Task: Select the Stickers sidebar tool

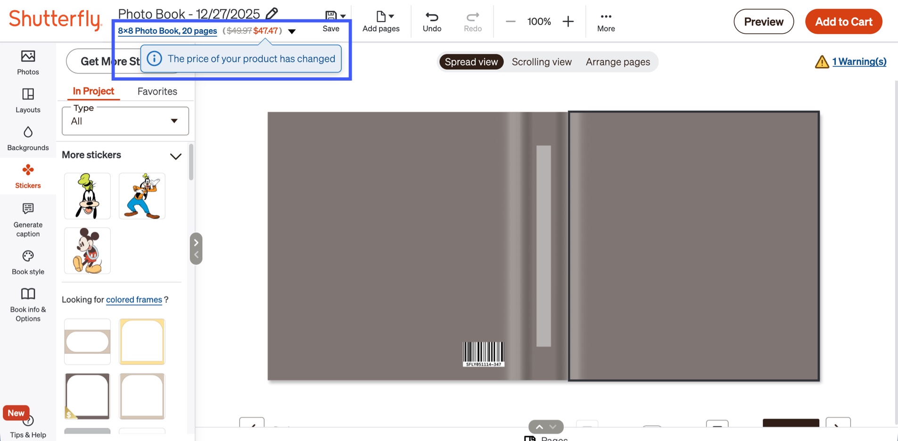Action: pyautogui.click(x=28, y=176)
